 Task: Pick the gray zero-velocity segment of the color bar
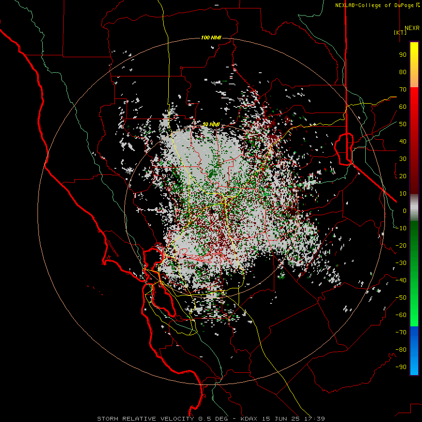click(414, 208)
